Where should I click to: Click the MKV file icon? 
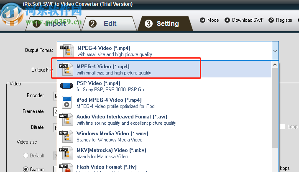[66, 153]
